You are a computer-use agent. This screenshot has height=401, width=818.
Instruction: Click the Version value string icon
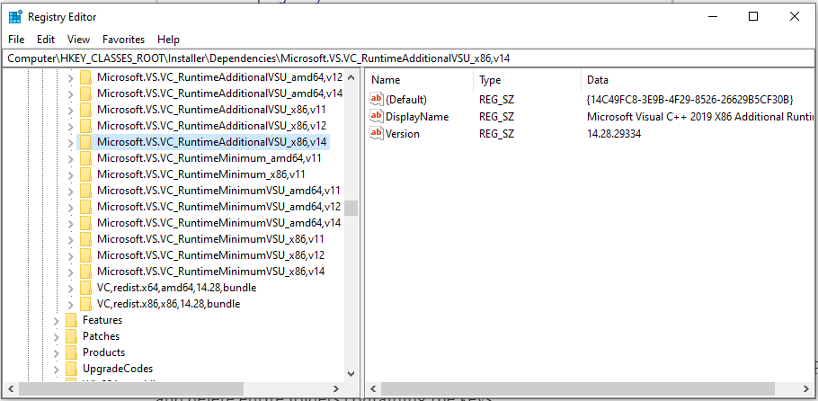click(376, 133)
